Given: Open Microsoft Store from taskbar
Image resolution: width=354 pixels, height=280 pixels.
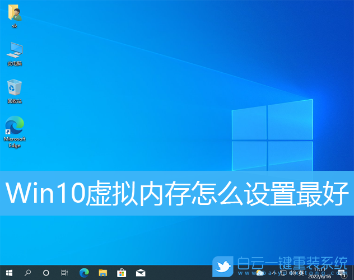Looking at the screenshot, I should (122, 273).
